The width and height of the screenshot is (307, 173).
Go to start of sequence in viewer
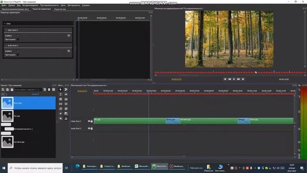pyautogui.click(x=225, y=79)
